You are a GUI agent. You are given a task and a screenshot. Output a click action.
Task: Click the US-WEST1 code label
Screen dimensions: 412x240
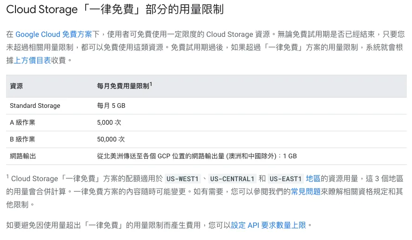tap(183, 179)
